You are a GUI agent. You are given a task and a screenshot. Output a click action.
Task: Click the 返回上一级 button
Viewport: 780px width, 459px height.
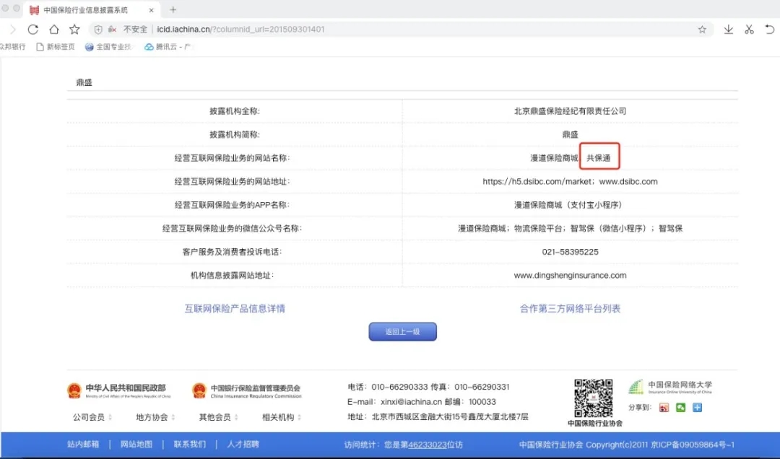(x=402, y=332)
